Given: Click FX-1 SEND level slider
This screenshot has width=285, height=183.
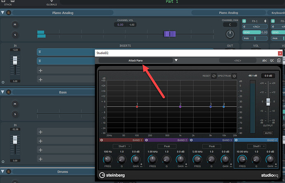Looking at the screenshot, I should tap(252, 32).
